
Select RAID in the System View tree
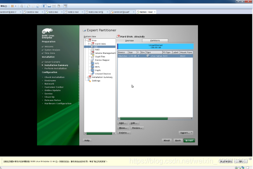(97, 49)
